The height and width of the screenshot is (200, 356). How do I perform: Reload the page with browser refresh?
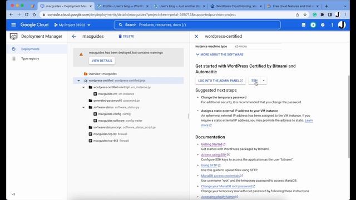click(x=27, y=14)
